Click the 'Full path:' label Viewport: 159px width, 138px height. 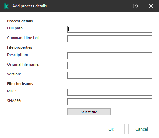click(x=15, y=28)
